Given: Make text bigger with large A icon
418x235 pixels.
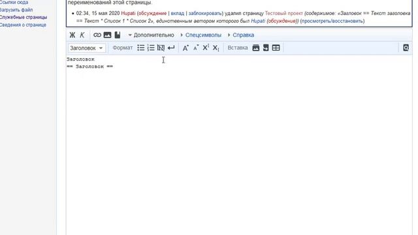Looking at the screenshot, I should (185, 48).
